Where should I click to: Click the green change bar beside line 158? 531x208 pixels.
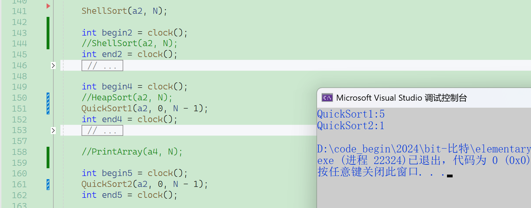(48, 157)
